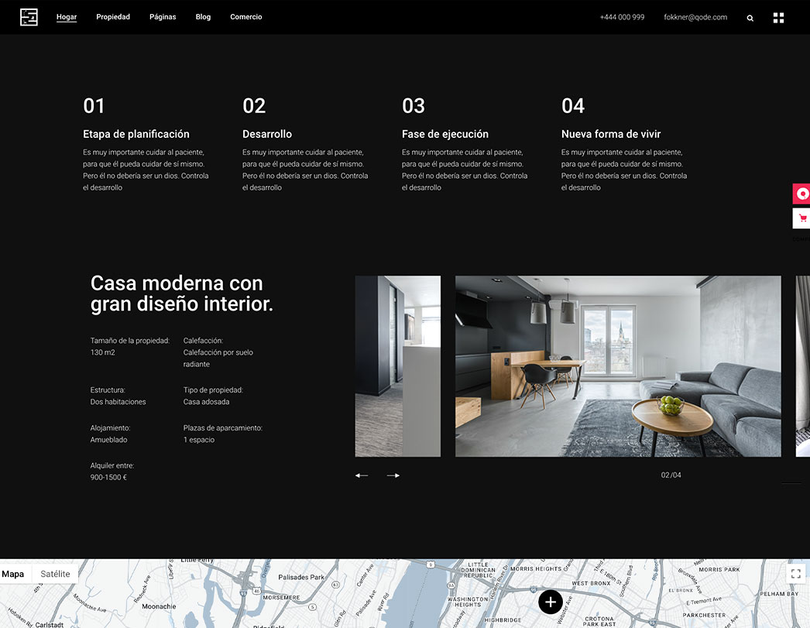Click the black plus map marker
The image size is (810, 628).
(x=551, y=602)
